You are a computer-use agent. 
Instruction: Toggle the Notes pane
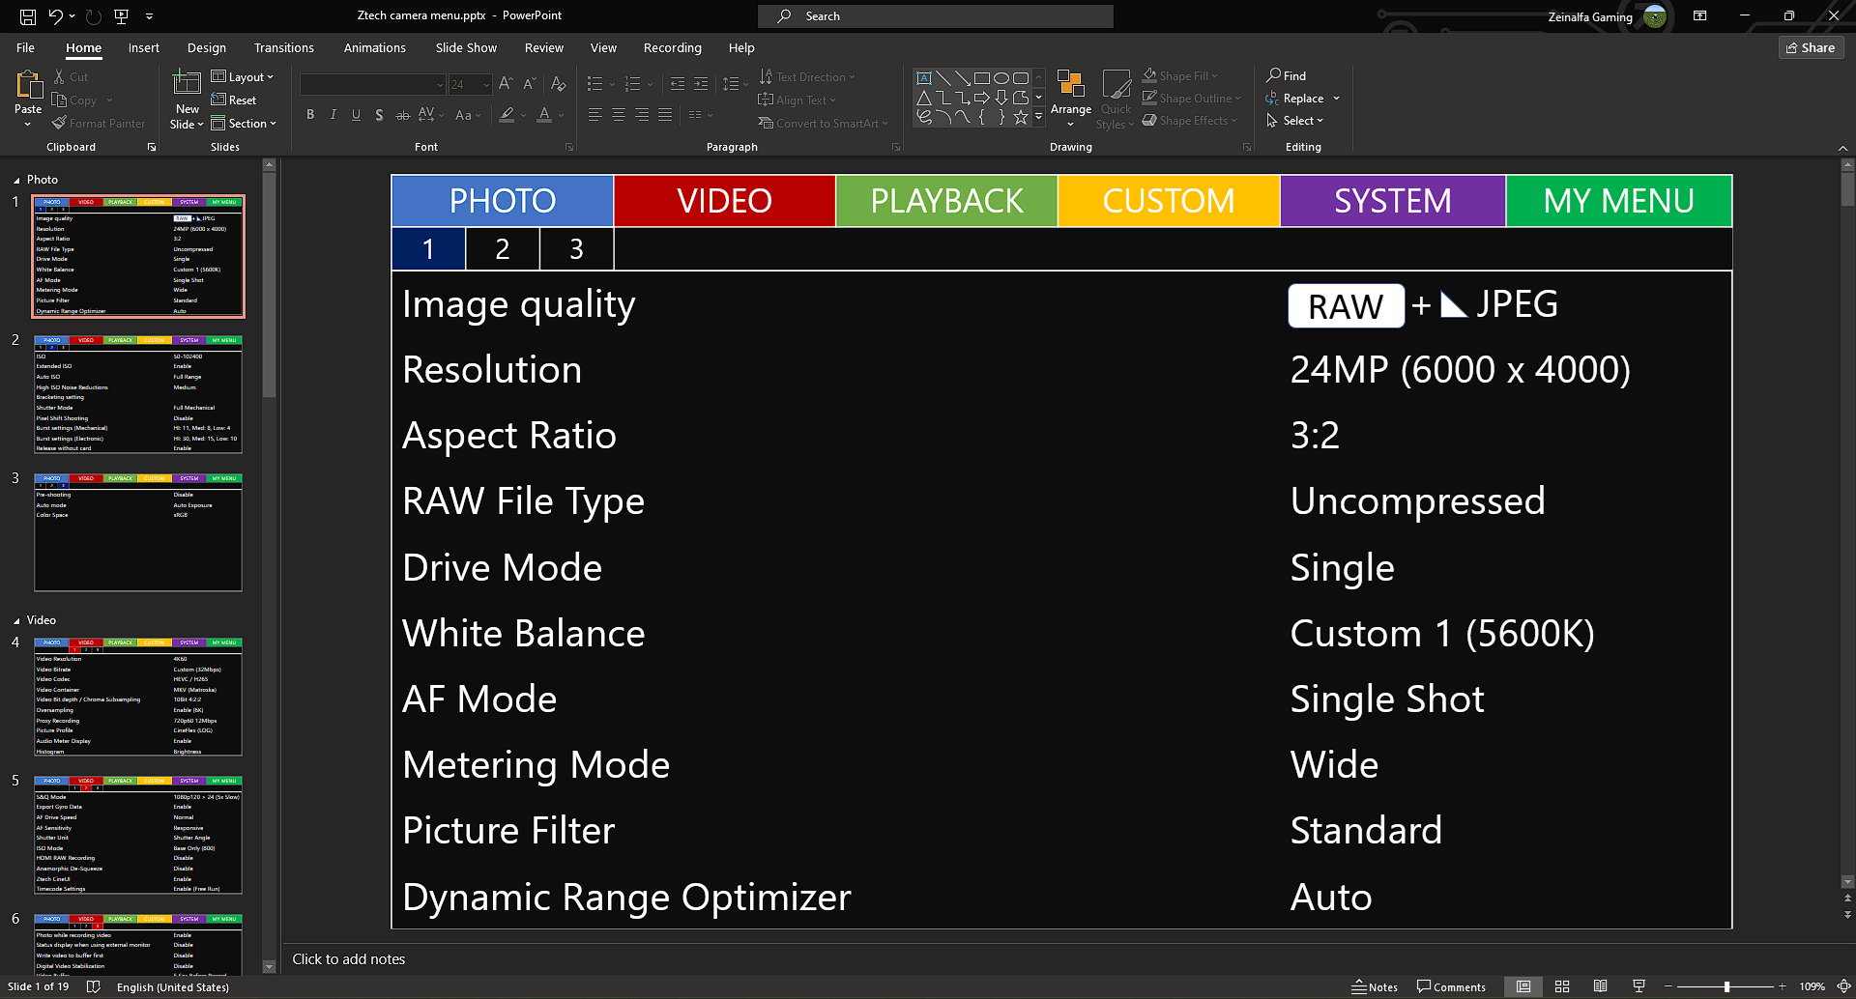pyautogui.click(x=1375, y=986)
